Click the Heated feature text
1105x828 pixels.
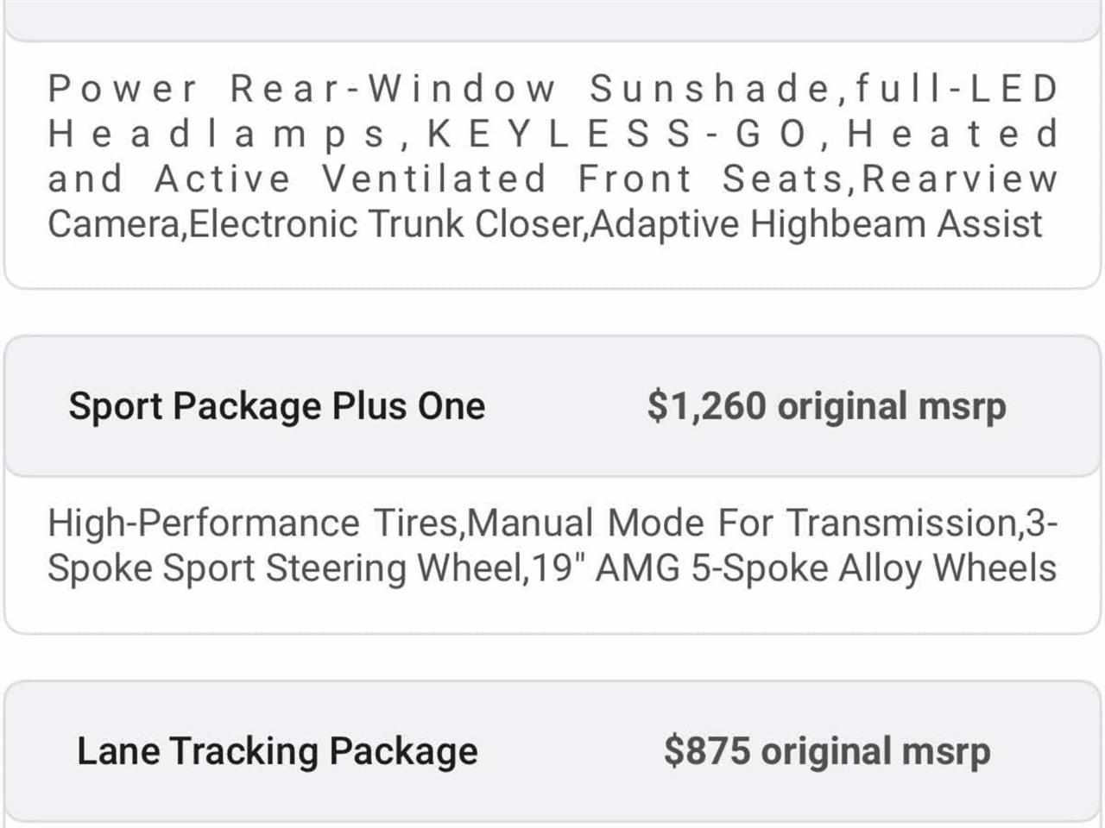tap(952, 134)
